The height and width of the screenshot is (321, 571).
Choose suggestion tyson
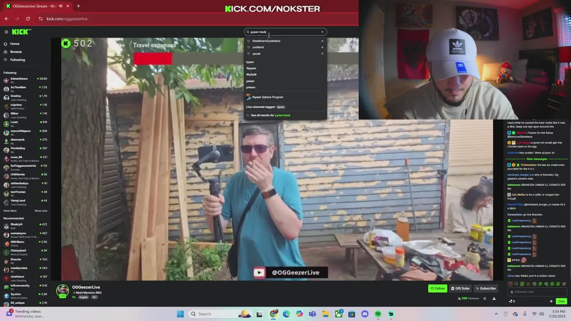click(x=250, y=62)
